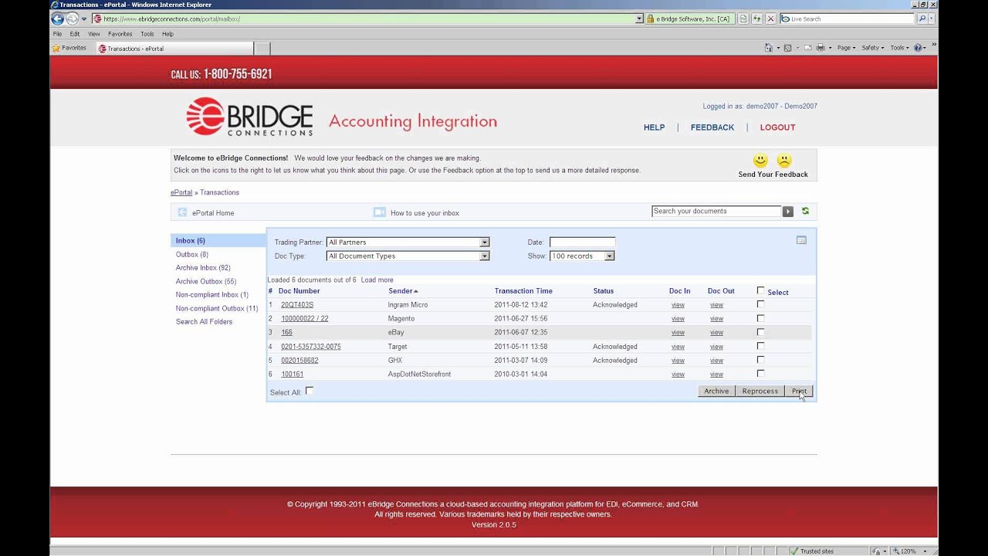Click the RSS feeds icon
This screenshot has height=556, width=988.
pyautogui.click(x=787, y=48)
